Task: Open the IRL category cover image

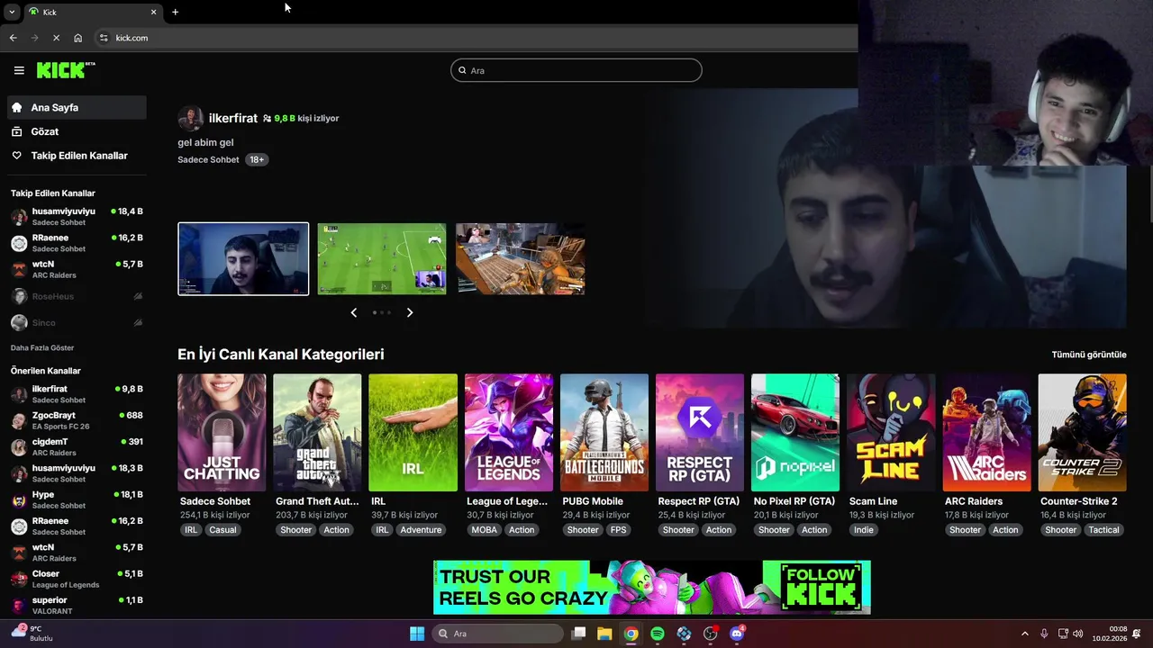Action: coord(413,433)
